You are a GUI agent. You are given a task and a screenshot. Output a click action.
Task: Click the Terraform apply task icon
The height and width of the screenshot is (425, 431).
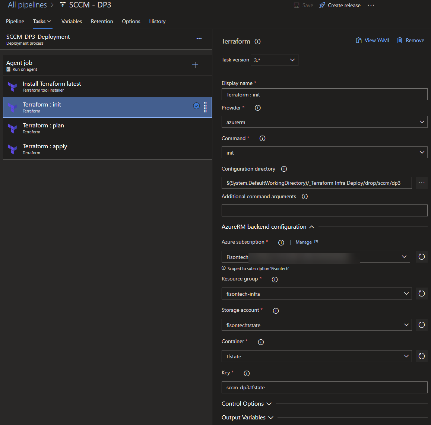coord(12,149)
